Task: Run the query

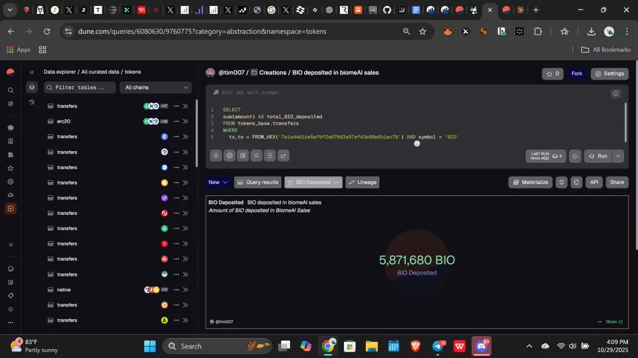Action: [598, 156]
